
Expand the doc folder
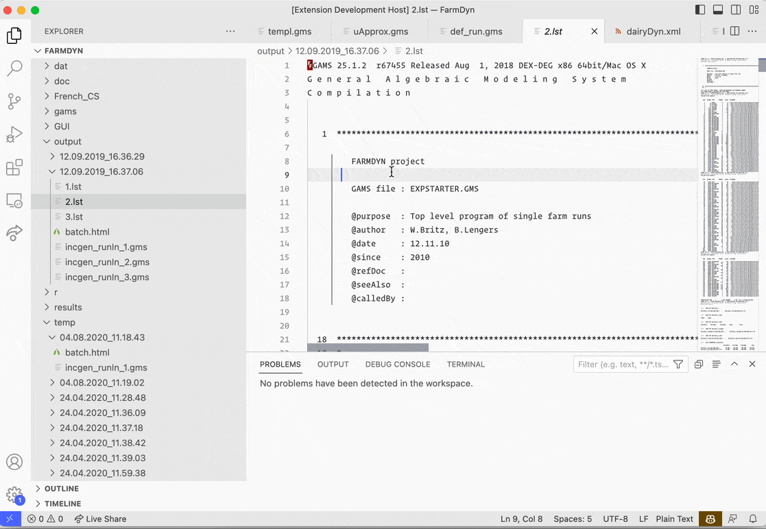[139, 81]
